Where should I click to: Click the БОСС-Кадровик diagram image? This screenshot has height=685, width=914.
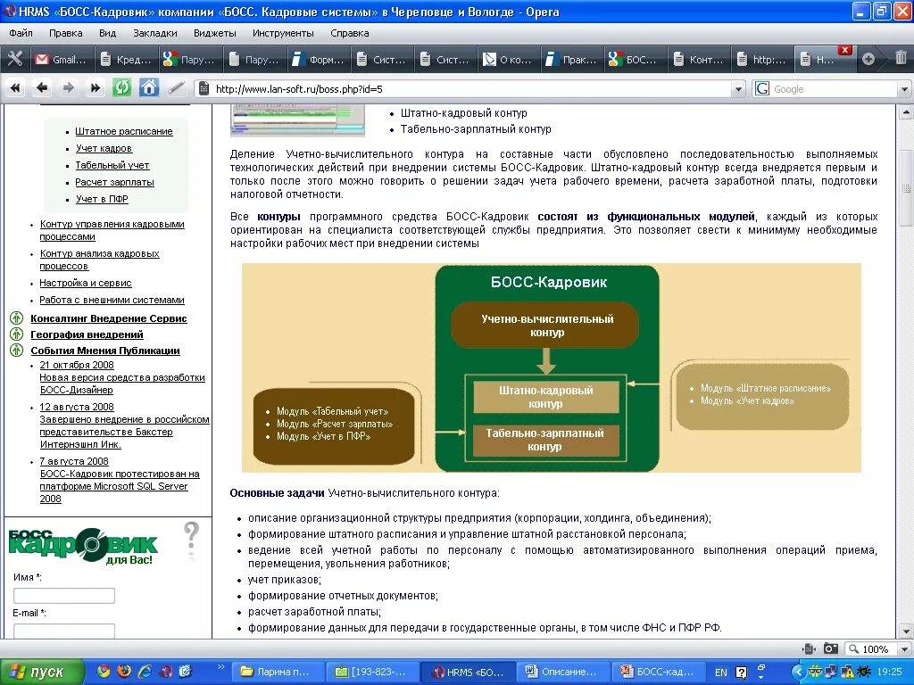pos(552,367)
